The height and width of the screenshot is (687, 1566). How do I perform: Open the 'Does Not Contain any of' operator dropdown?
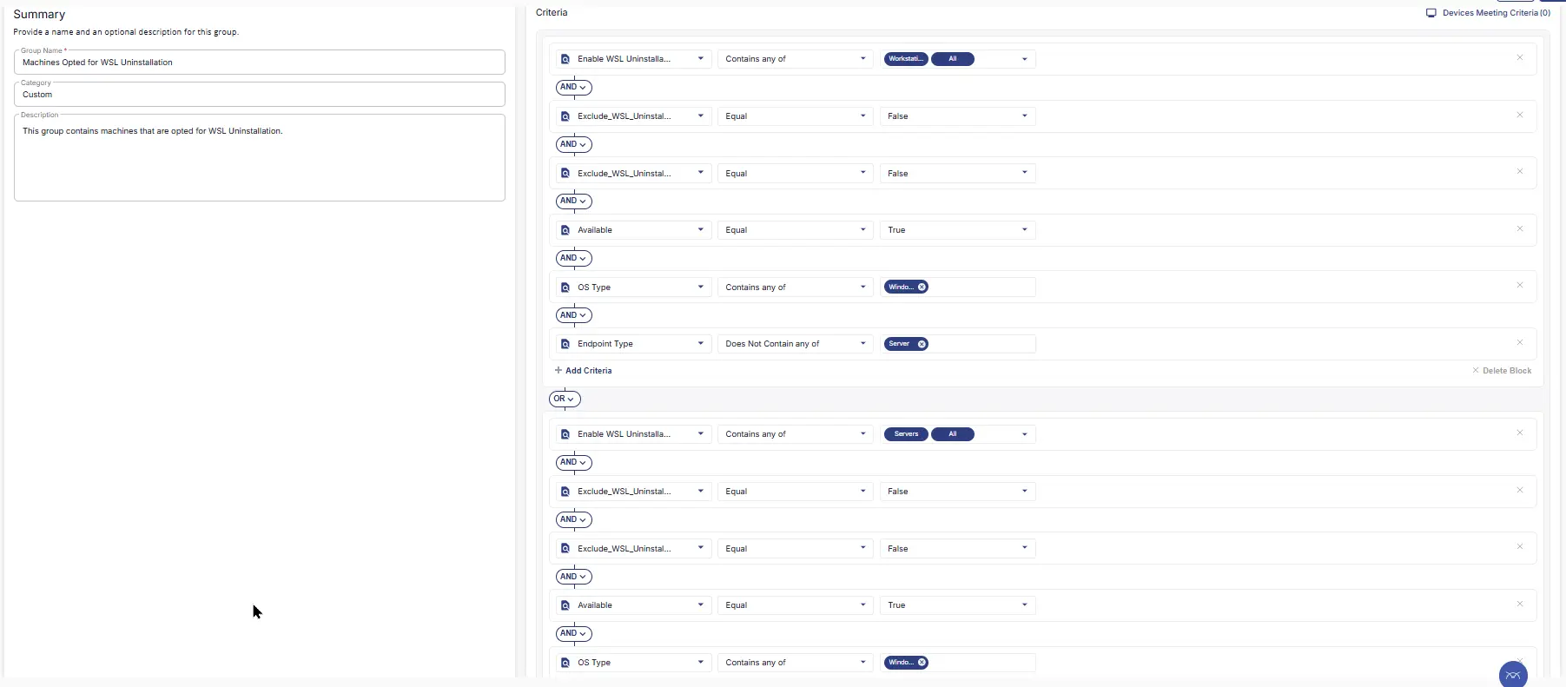point(795,344)
